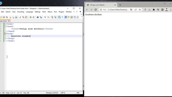Screen dimensions: 172x97
Task: Click the Cut scissors icon
Action: (20, 17)
